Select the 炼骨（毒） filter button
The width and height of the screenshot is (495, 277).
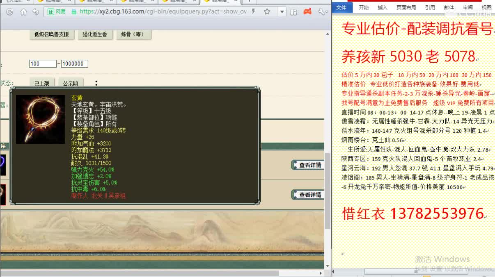(x=133, y=34)
